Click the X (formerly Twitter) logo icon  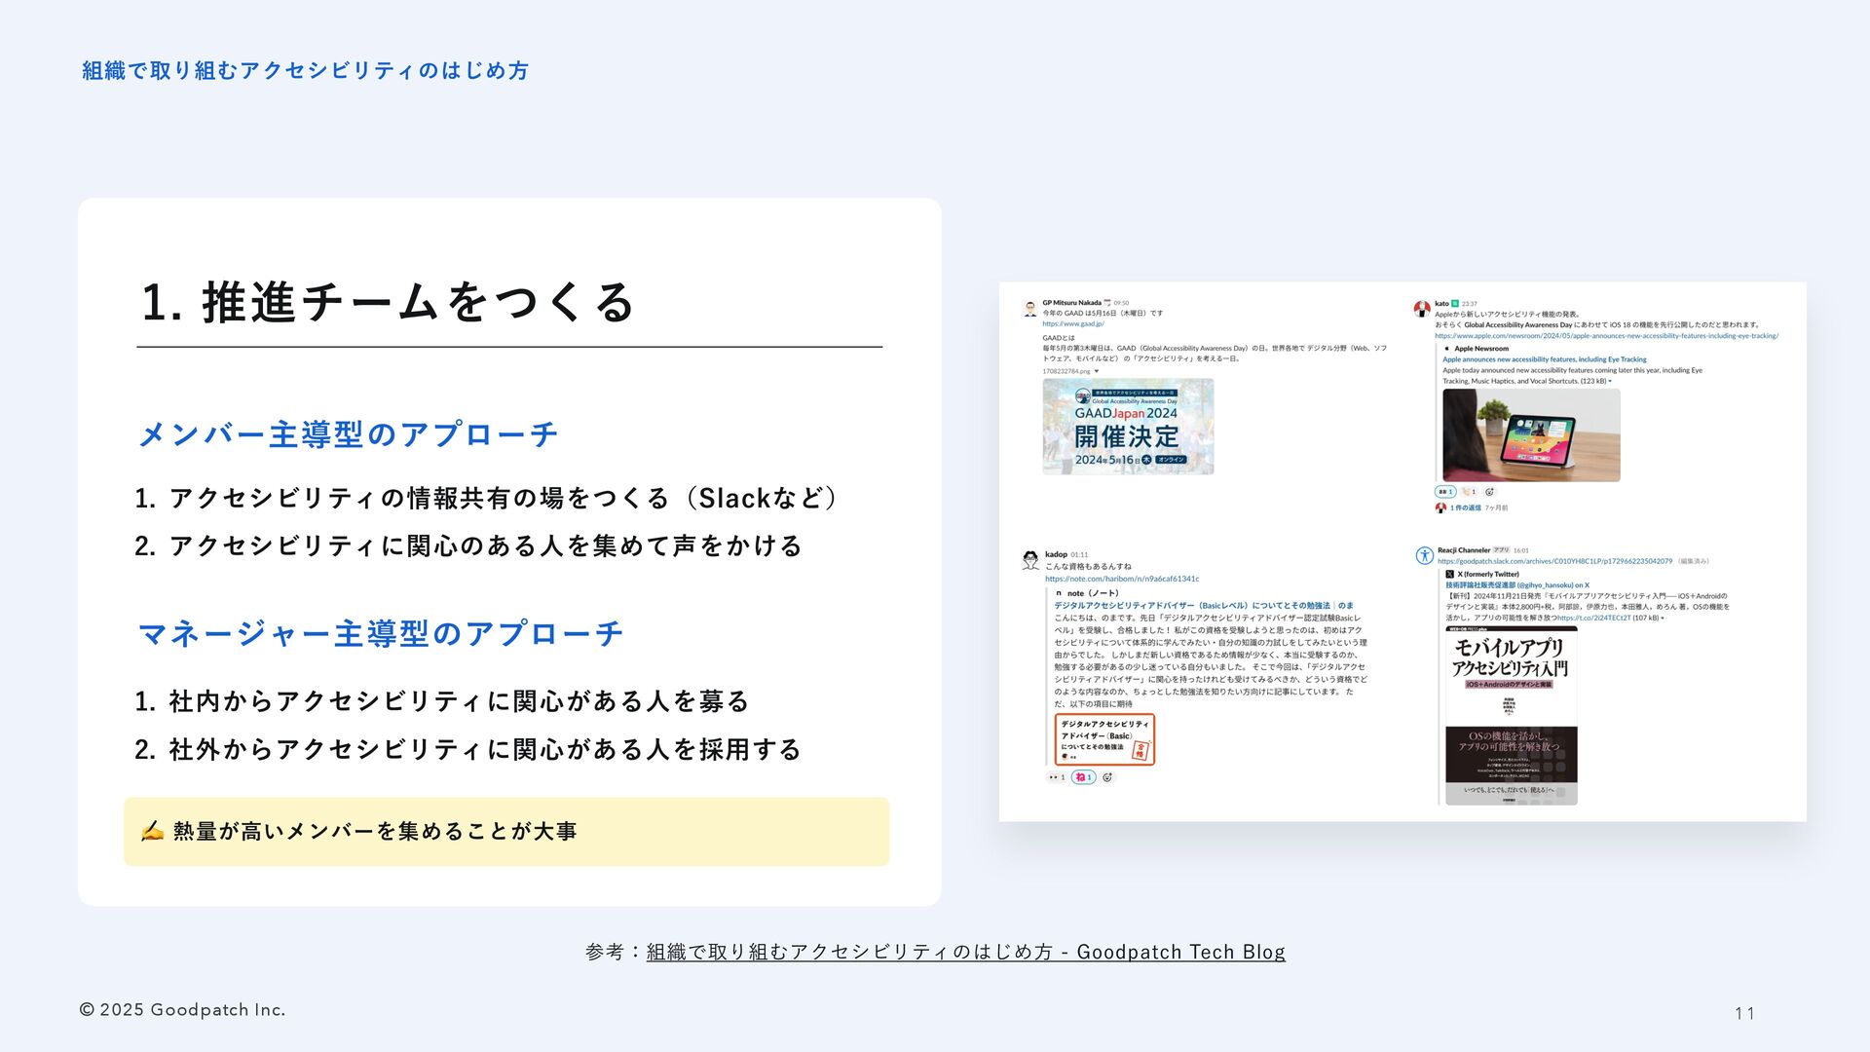[1449, 575]
